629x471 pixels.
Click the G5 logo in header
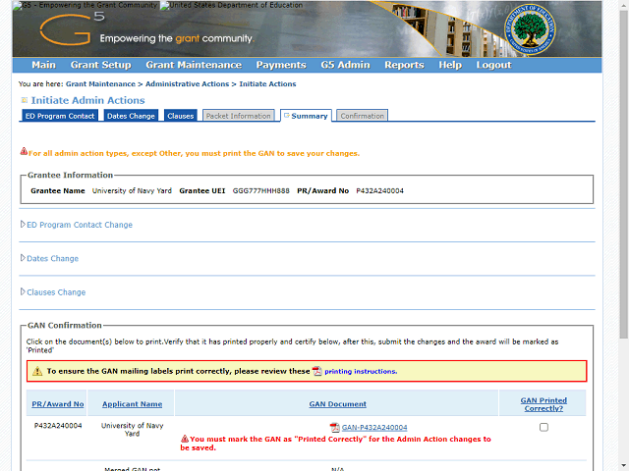(72, 28)
